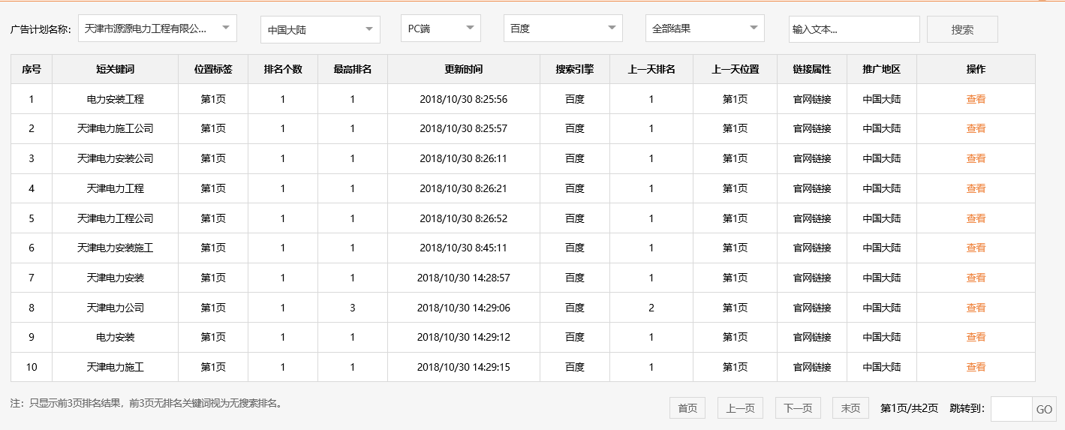This screenshot has width=1065, height=430.
Task: Select keyword cell 天津电力工程
Action: coord(116,188)
